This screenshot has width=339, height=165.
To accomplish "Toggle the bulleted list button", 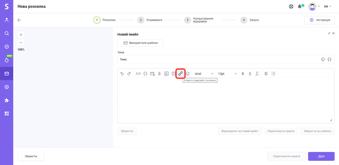I will tap(273, 74).
